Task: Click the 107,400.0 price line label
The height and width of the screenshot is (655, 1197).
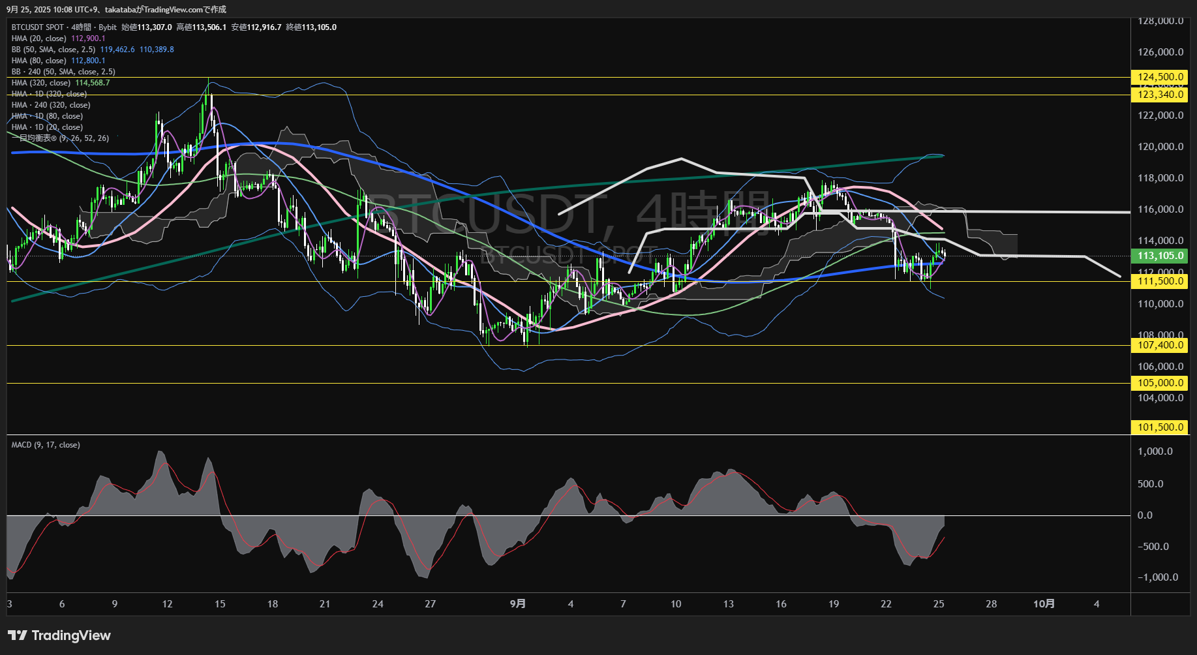Action: (1160, 345)
